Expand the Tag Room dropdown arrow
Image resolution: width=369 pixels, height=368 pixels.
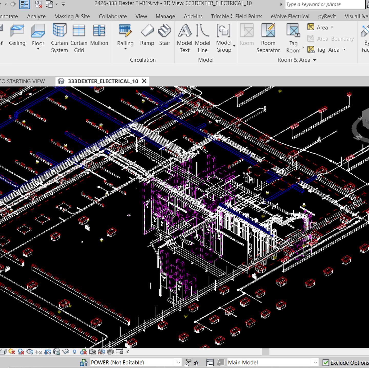pyautogui.click(x=303, y=47)
